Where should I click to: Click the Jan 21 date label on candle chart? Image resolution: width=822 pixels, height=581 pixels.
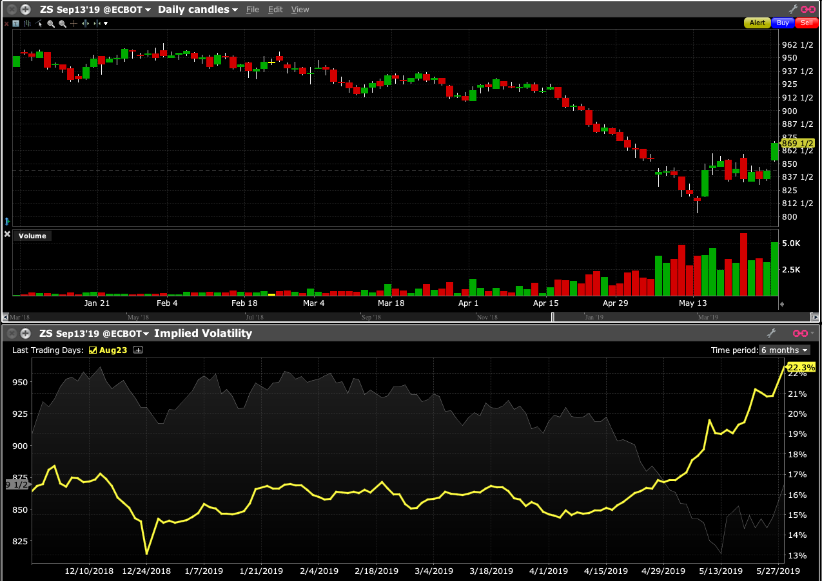pos(97,303)
